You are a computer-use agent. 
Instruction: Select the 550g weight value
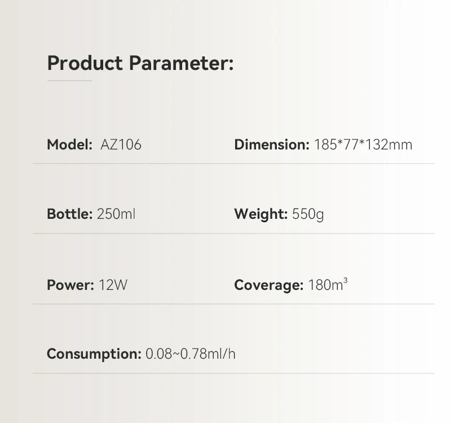(308, 214)
